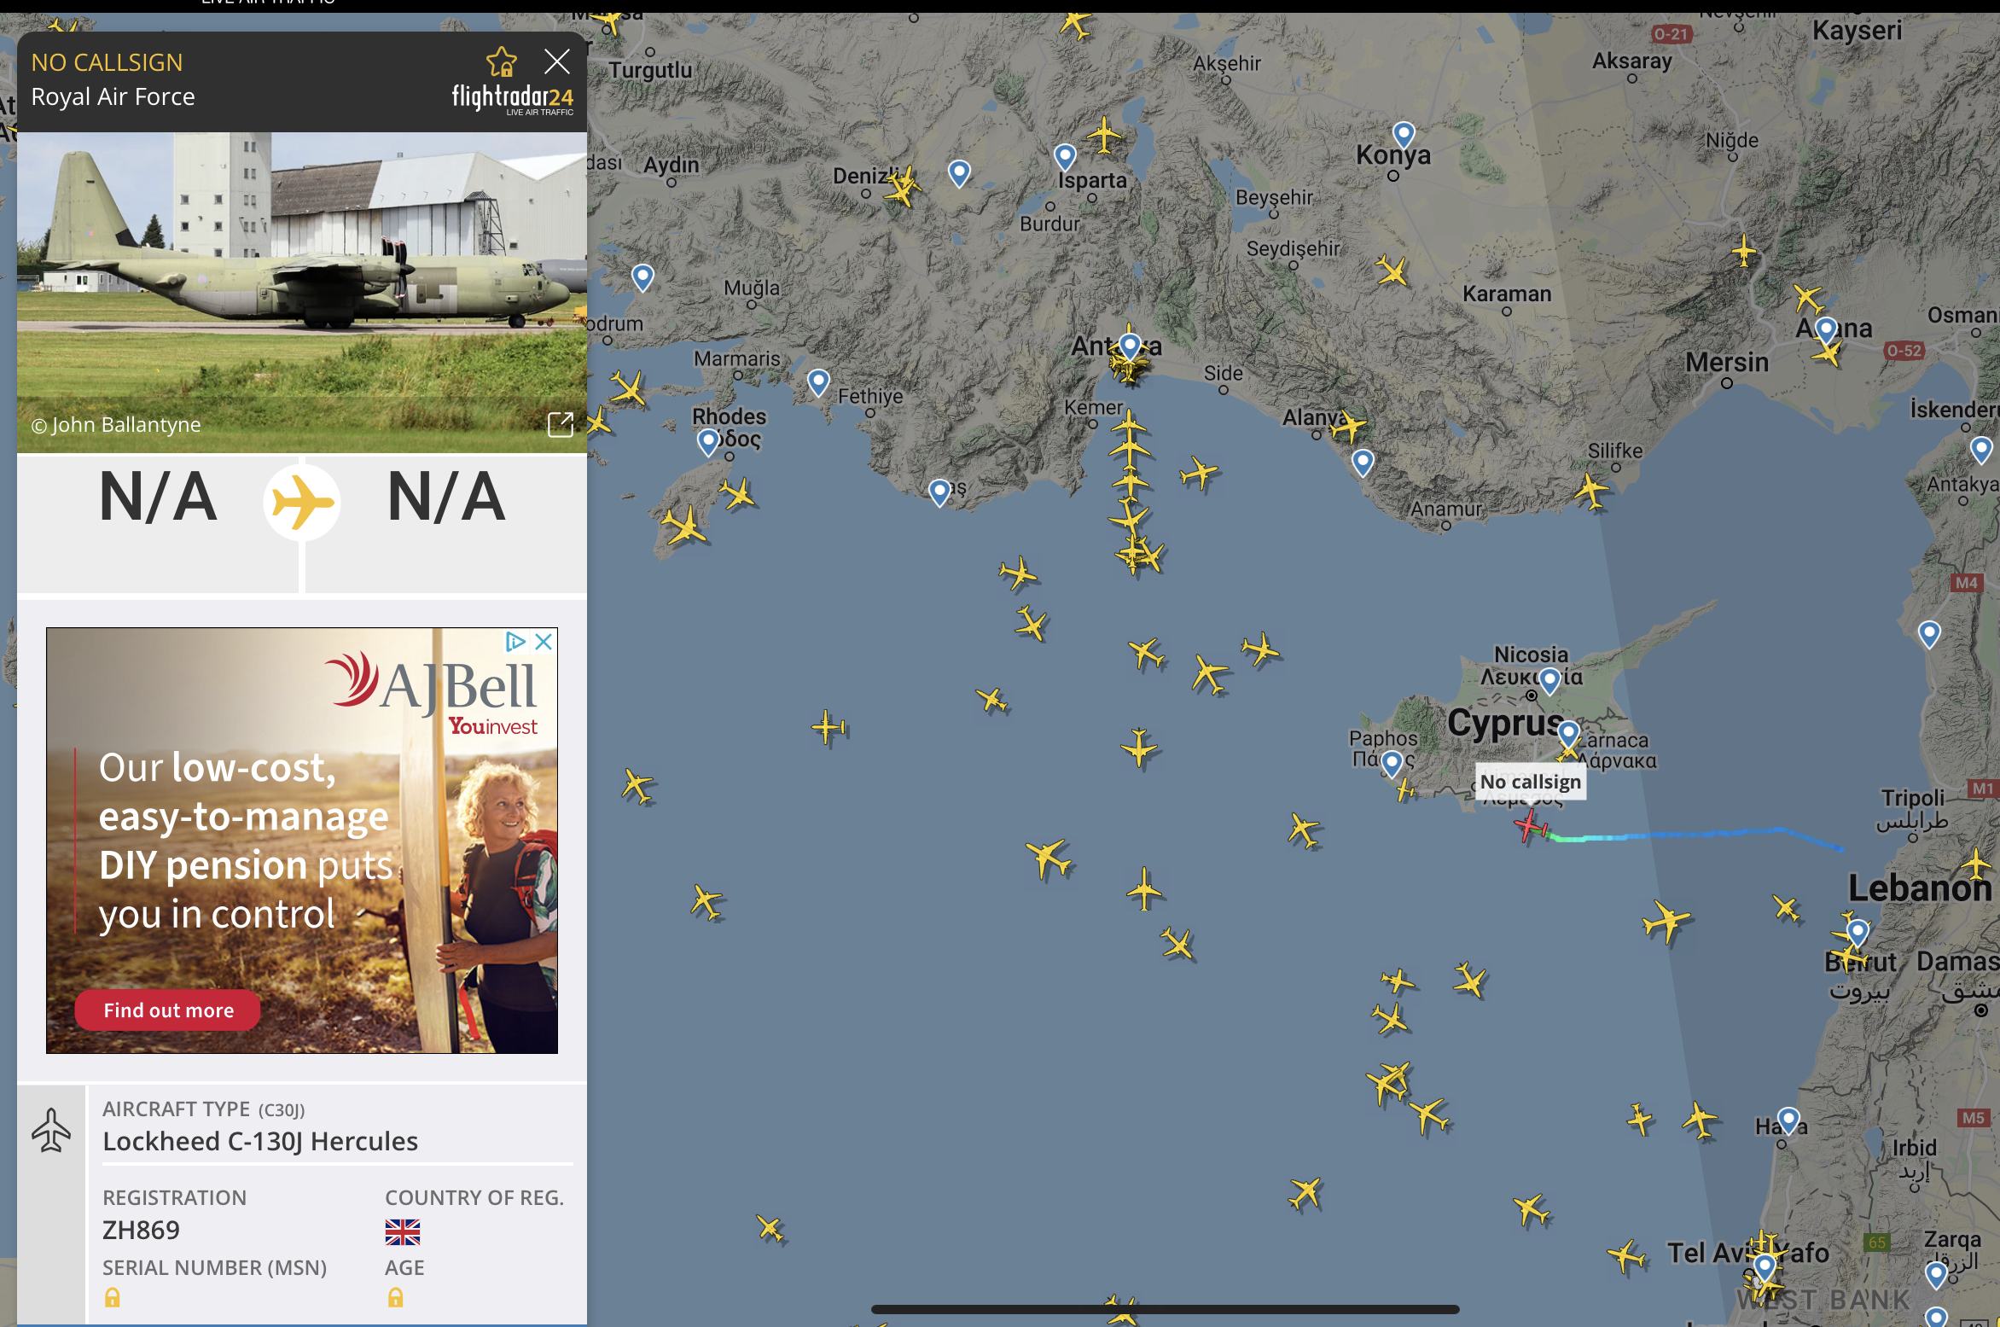2000x1327 pixels.
Task: Click the Beirut airport pin
Action: pyautogui.click(x=1858, y=931)
